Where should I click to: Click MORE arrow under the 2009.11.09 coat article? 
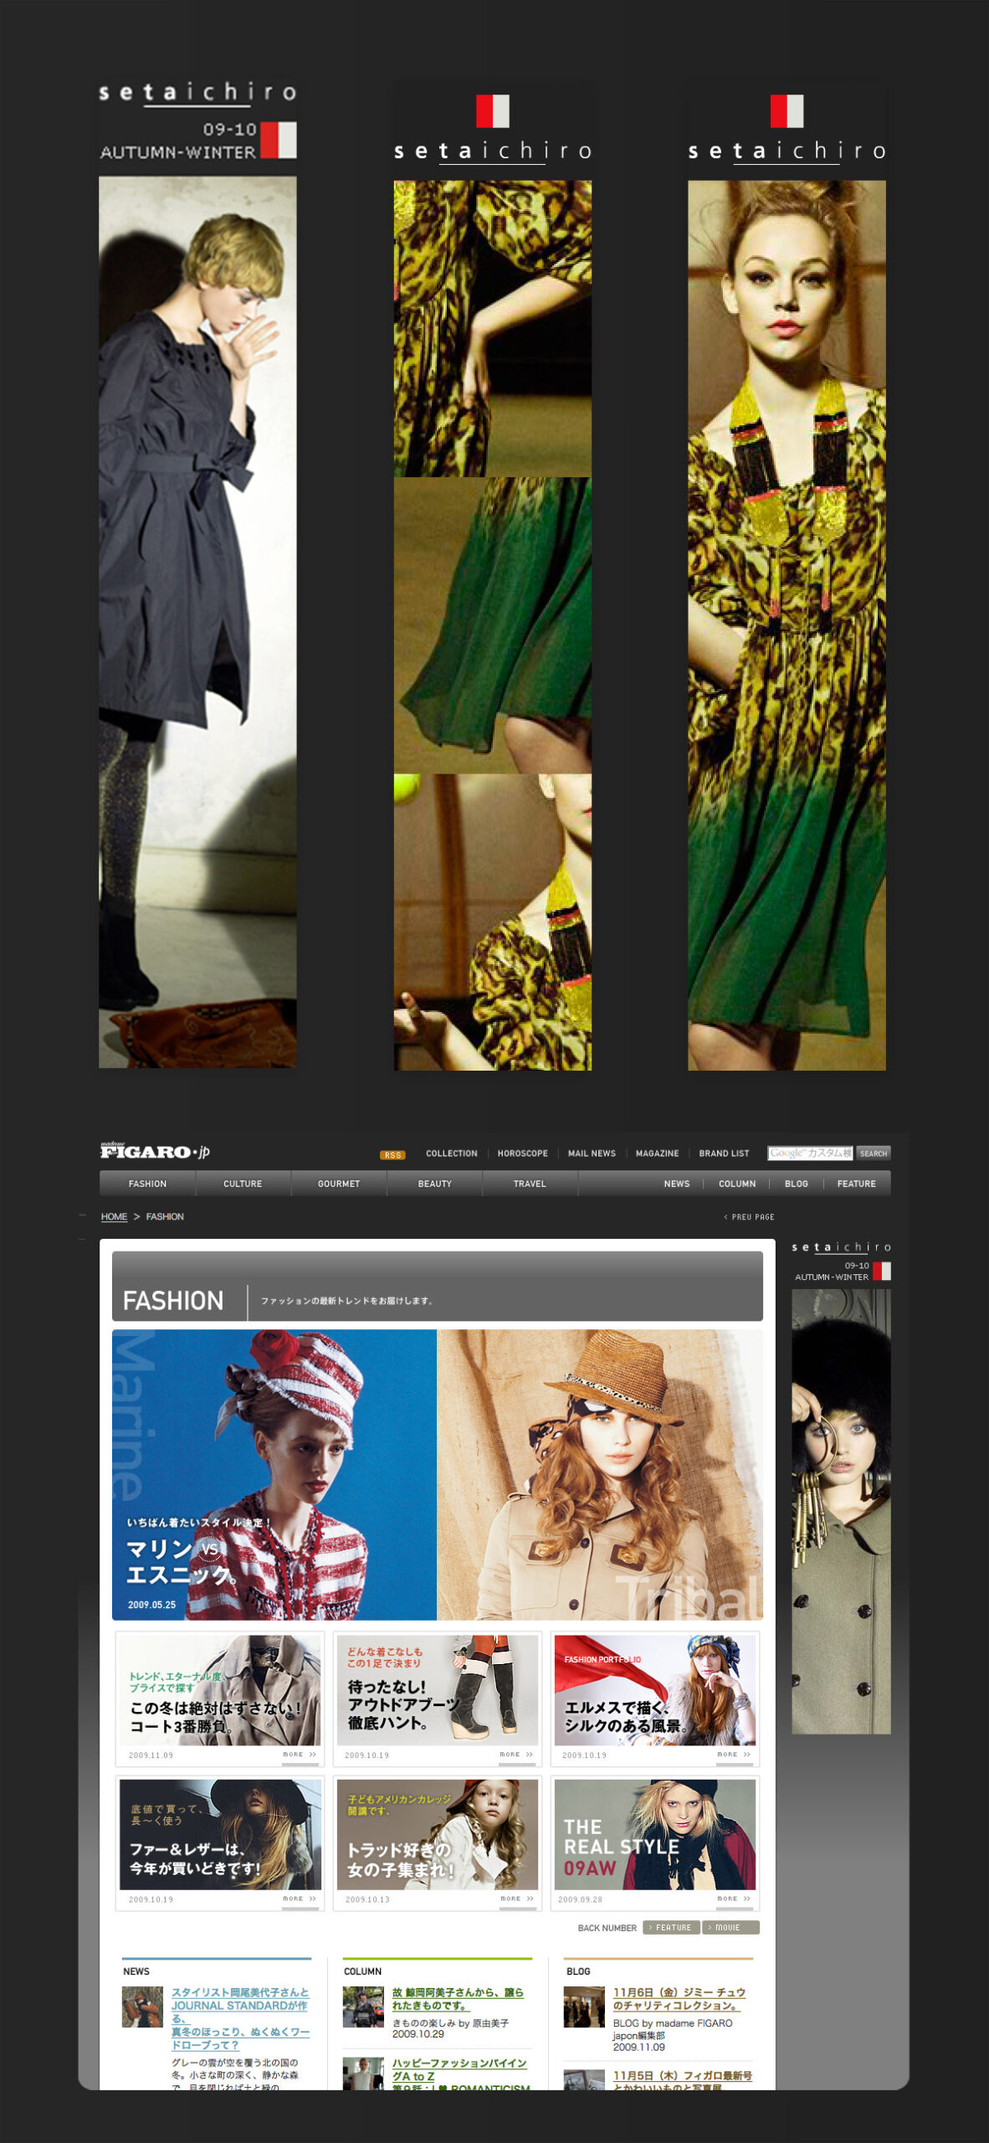click(x=300, y=1755)
